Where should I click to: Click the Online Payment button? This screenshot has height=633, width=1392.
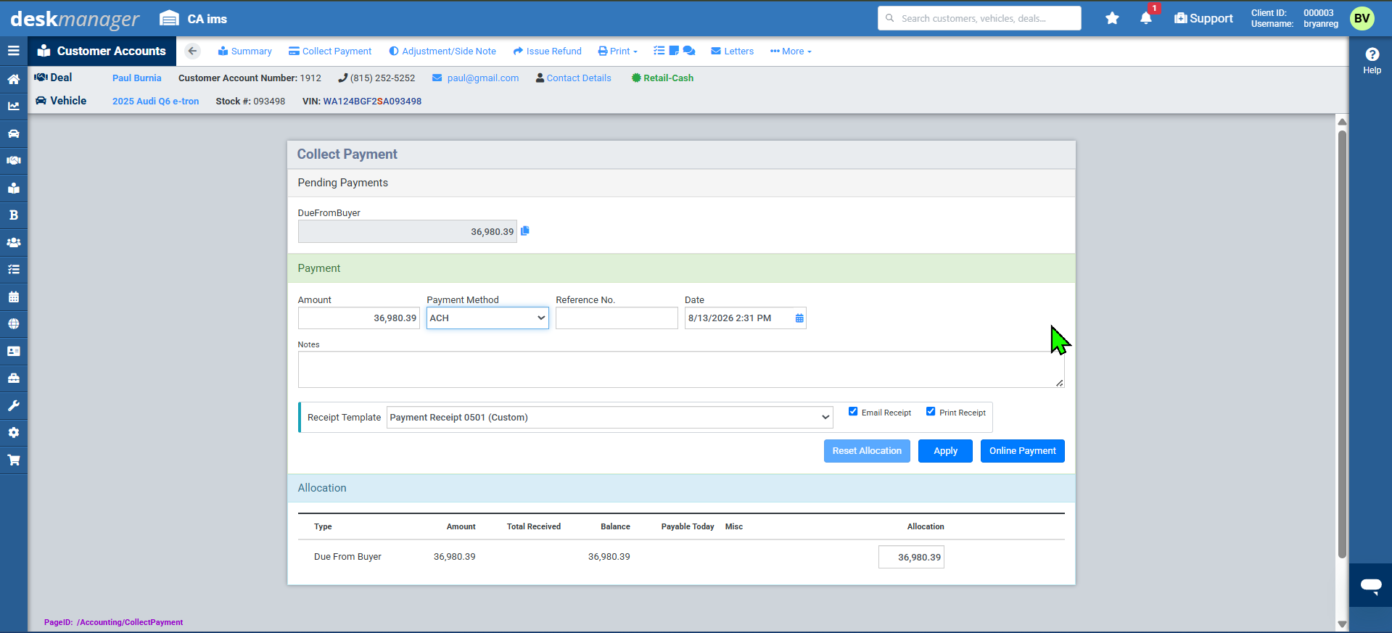1023,451
